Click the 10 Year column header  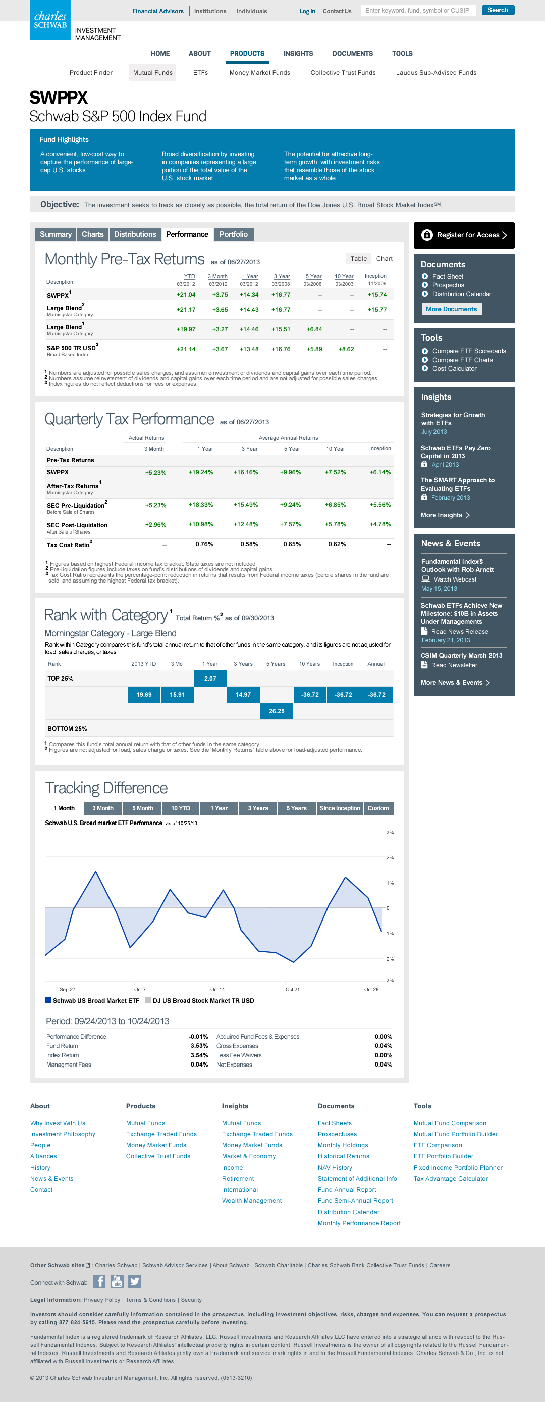pos(344,276)
